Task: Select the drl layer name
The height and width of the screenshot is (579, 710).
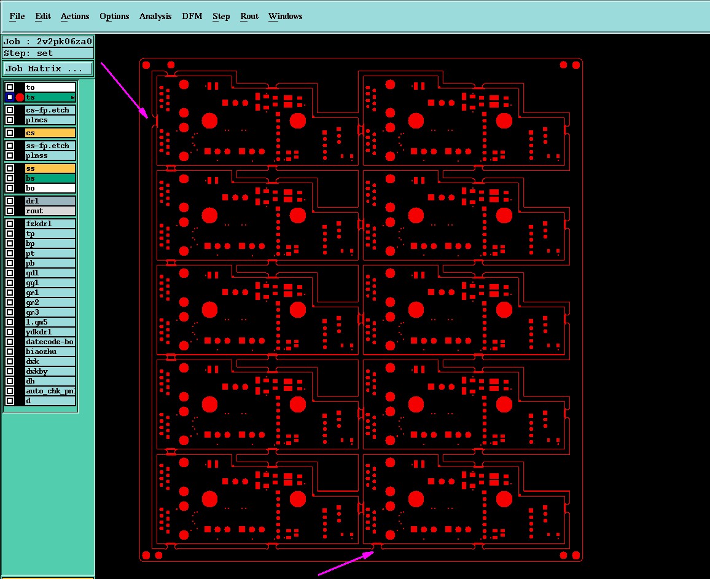Action: tap(50, 201)
